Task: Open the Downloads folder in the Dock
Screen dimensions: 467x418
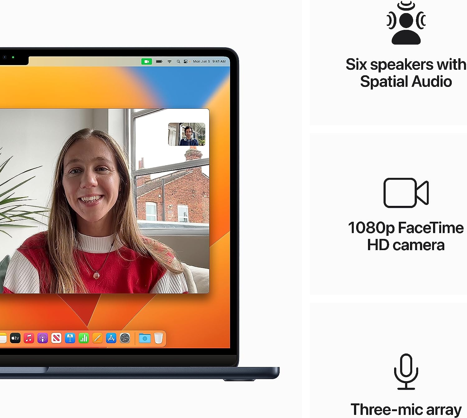Action: point(145,339)
